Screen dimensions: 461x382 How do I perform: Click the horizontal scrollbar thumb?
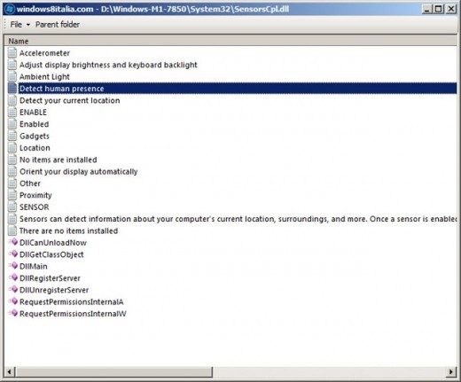[113, 371]
